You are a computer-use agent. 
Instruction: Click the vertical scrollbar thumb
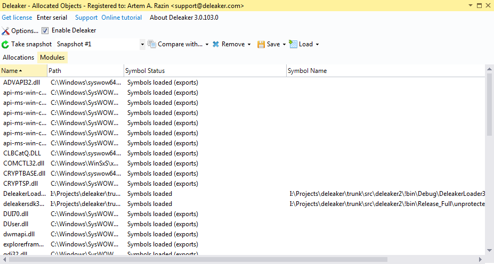pyautogui.click(x=490, y=104)
